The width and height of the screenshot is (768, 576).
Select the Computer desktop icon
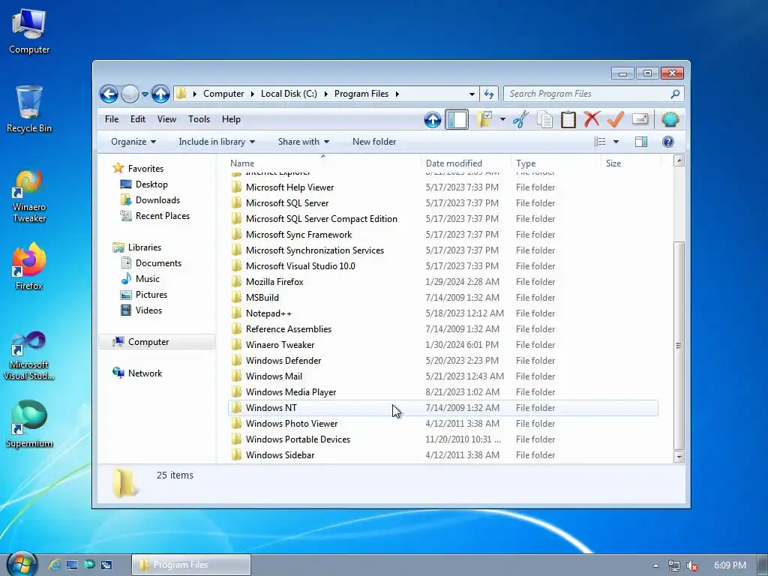tap(29, 31)
